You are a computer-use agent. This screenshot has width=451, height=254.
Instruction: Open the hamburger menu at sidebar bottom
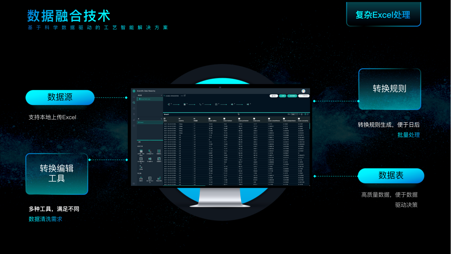point(134,183)
